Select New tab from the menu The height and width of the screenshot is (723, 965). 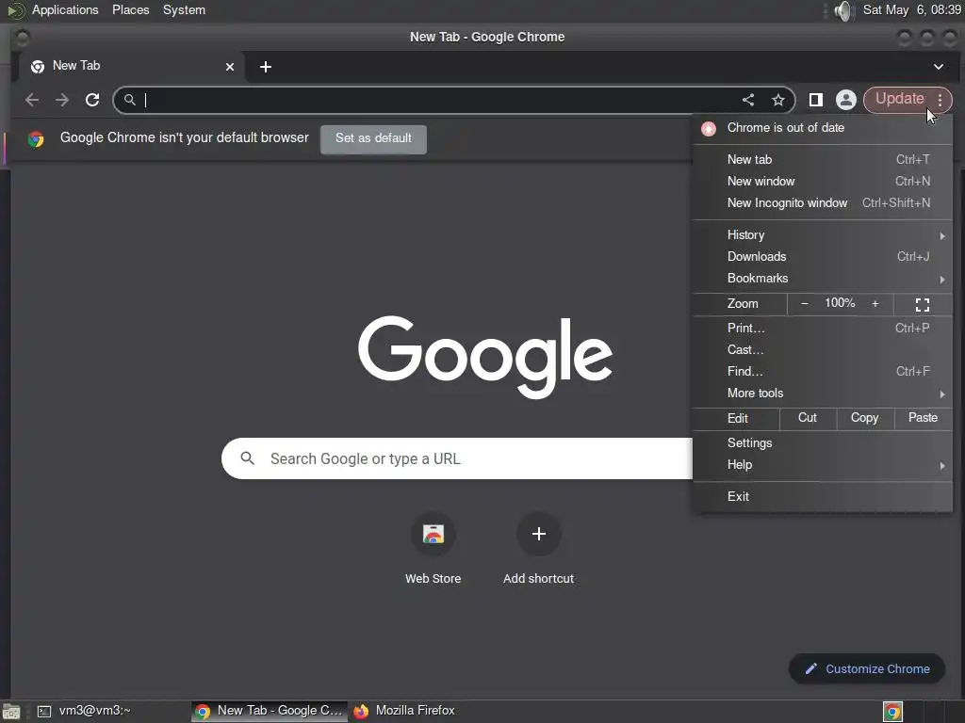click(x=822, y=159)
